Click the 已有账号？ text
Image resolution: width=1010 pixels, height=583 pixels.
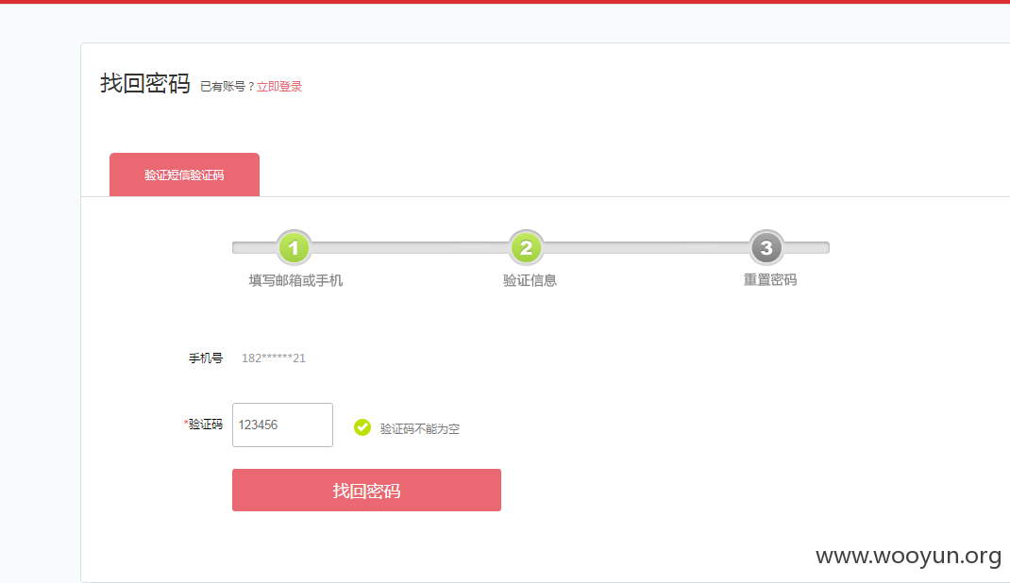[228, 87]
